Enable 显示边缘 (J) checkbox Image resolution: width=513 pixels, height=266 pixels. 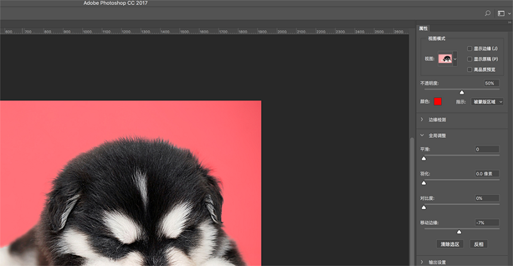(470, 49)
